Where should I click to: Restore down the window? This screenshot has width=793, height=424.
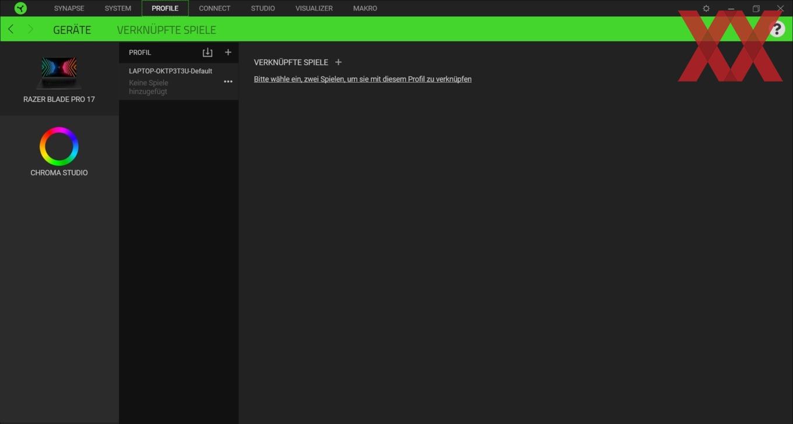point(756,8)
